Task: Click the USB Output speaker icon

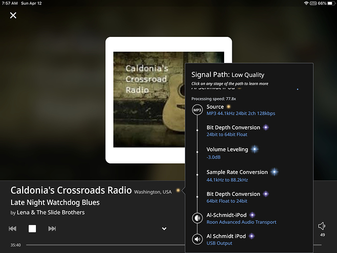Action: tap(197, 239)
